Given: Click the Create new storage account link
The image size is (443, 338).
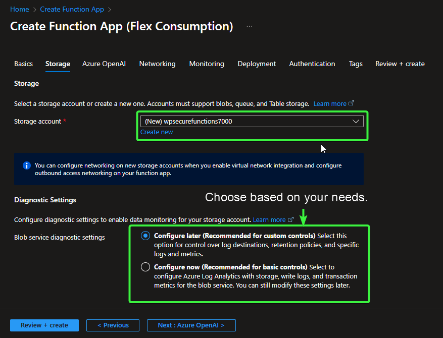Looking at the screenshot, I should (157, 132).
